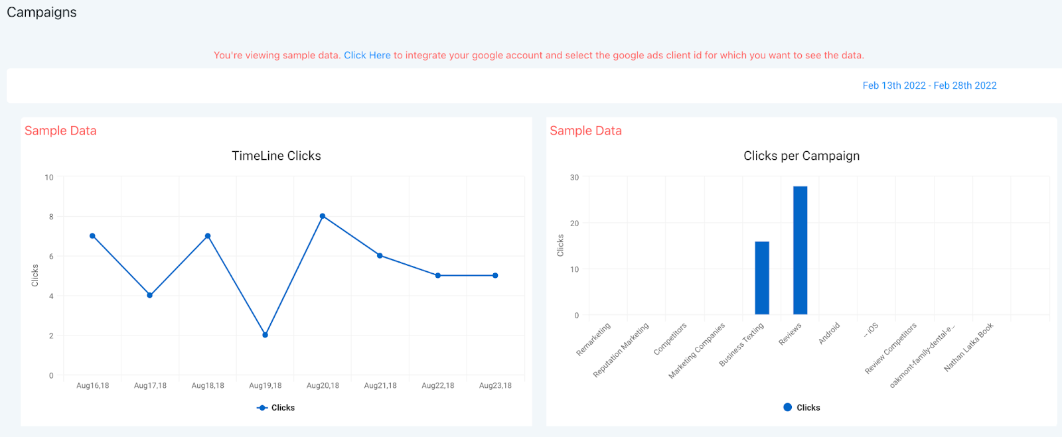Click the Business Texting bar in the campaign chart

pos(762,279)
